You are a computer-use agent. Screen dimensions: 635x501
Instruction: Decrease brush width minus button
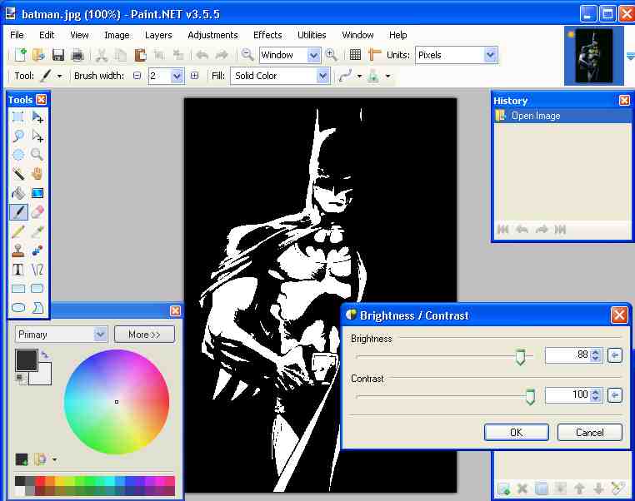pos(137,76)
